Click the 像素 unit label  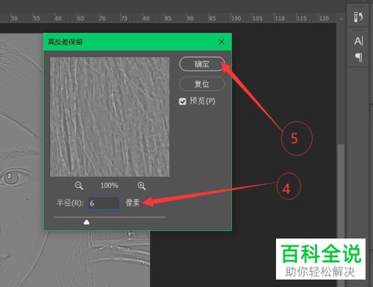tap(133, 203)
